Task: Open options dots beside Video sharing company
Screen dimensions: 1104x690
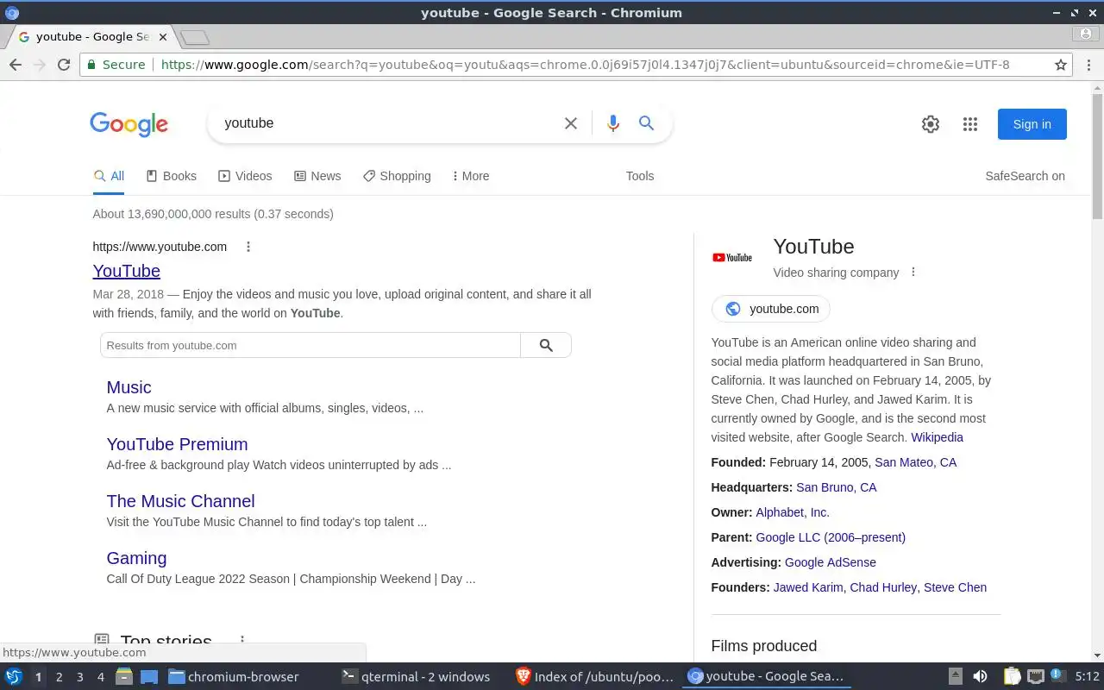Action: 913,273
